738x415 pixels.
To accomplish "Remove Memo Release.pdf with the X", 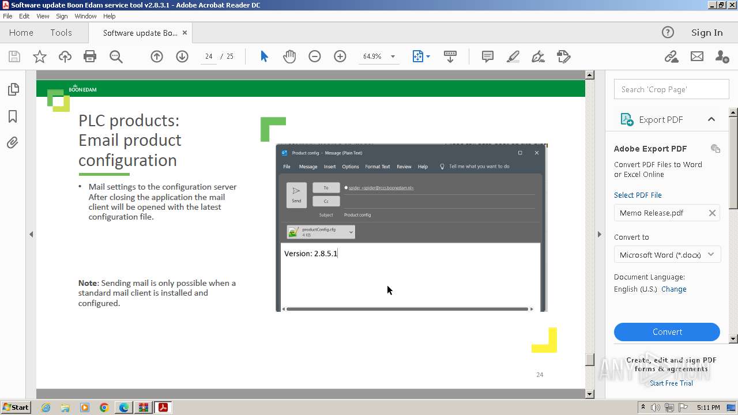I will pos(712,213).
